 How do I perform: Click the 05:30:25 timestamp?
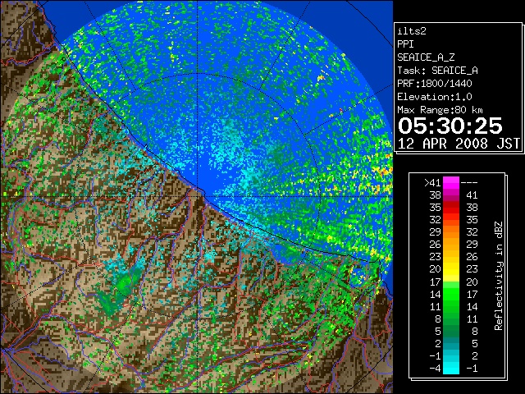pyautogui.click(x=450, y=126)
